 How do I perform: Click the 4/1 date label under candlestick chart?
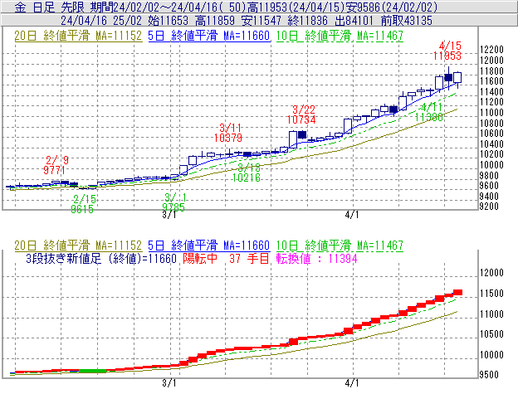tap(352, 215)
